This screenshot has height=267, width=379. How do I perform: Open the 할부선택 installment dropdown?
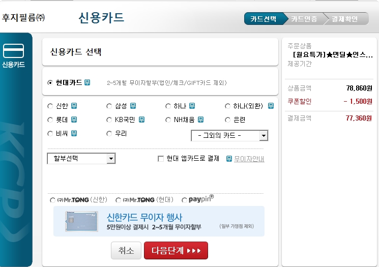[81, 159]
